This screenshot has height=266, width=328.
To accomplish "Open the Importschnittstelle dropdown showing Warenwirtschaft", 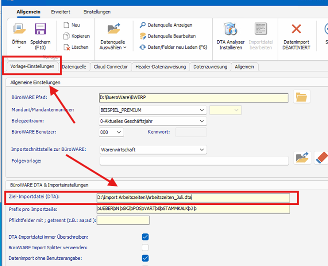I will (153, 150).
